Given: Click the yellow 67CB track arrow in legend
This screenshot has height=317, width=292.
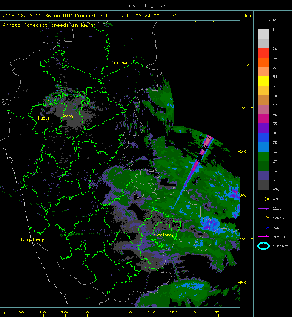Looking at the screenshot, I should pyautogui.click(x=263, y=199).
